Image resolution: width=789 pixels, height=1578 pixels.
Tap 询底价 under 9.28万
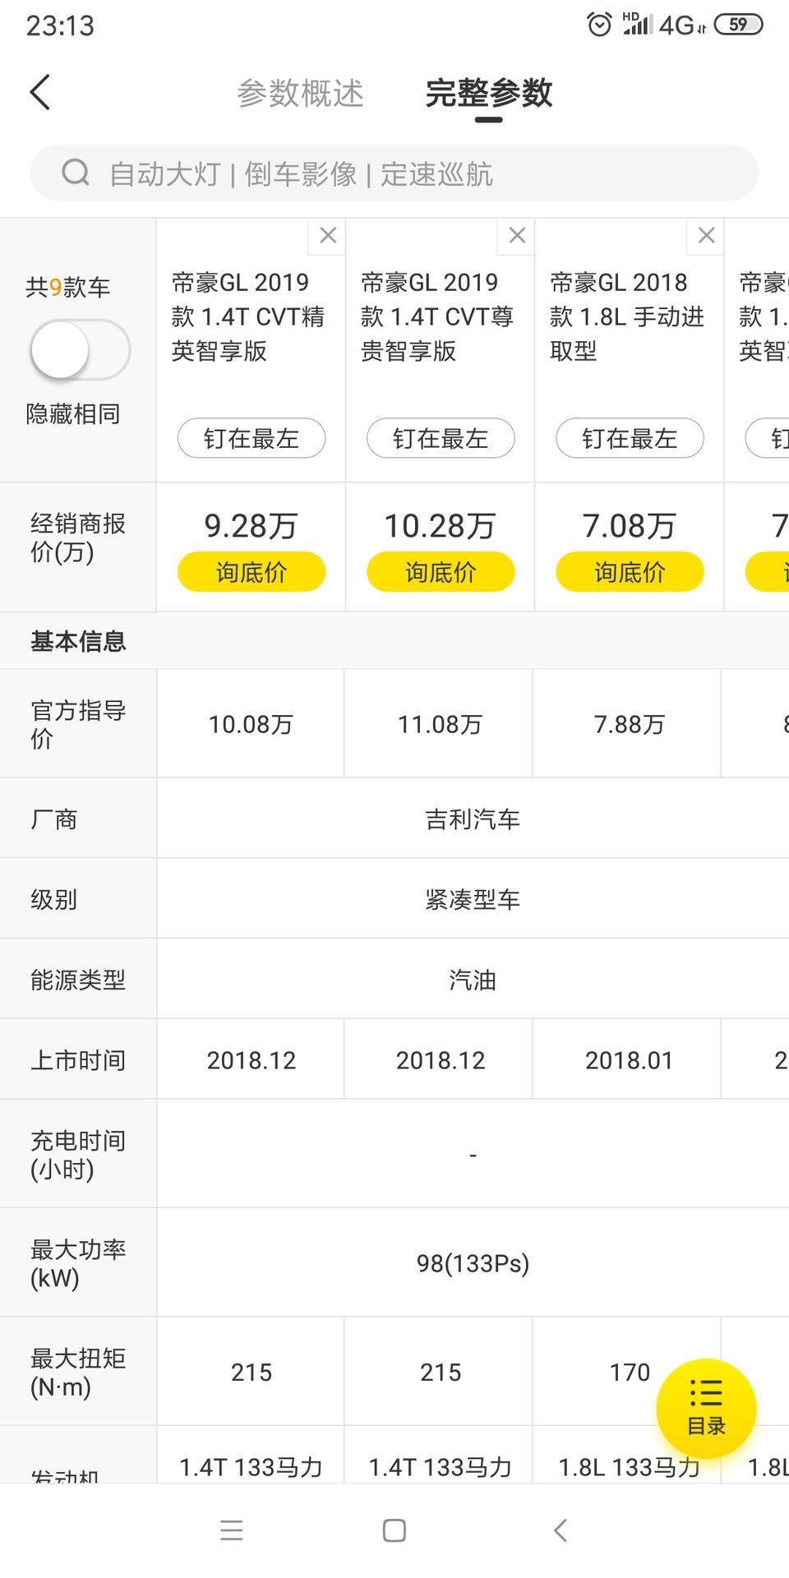tap(251, 571)
